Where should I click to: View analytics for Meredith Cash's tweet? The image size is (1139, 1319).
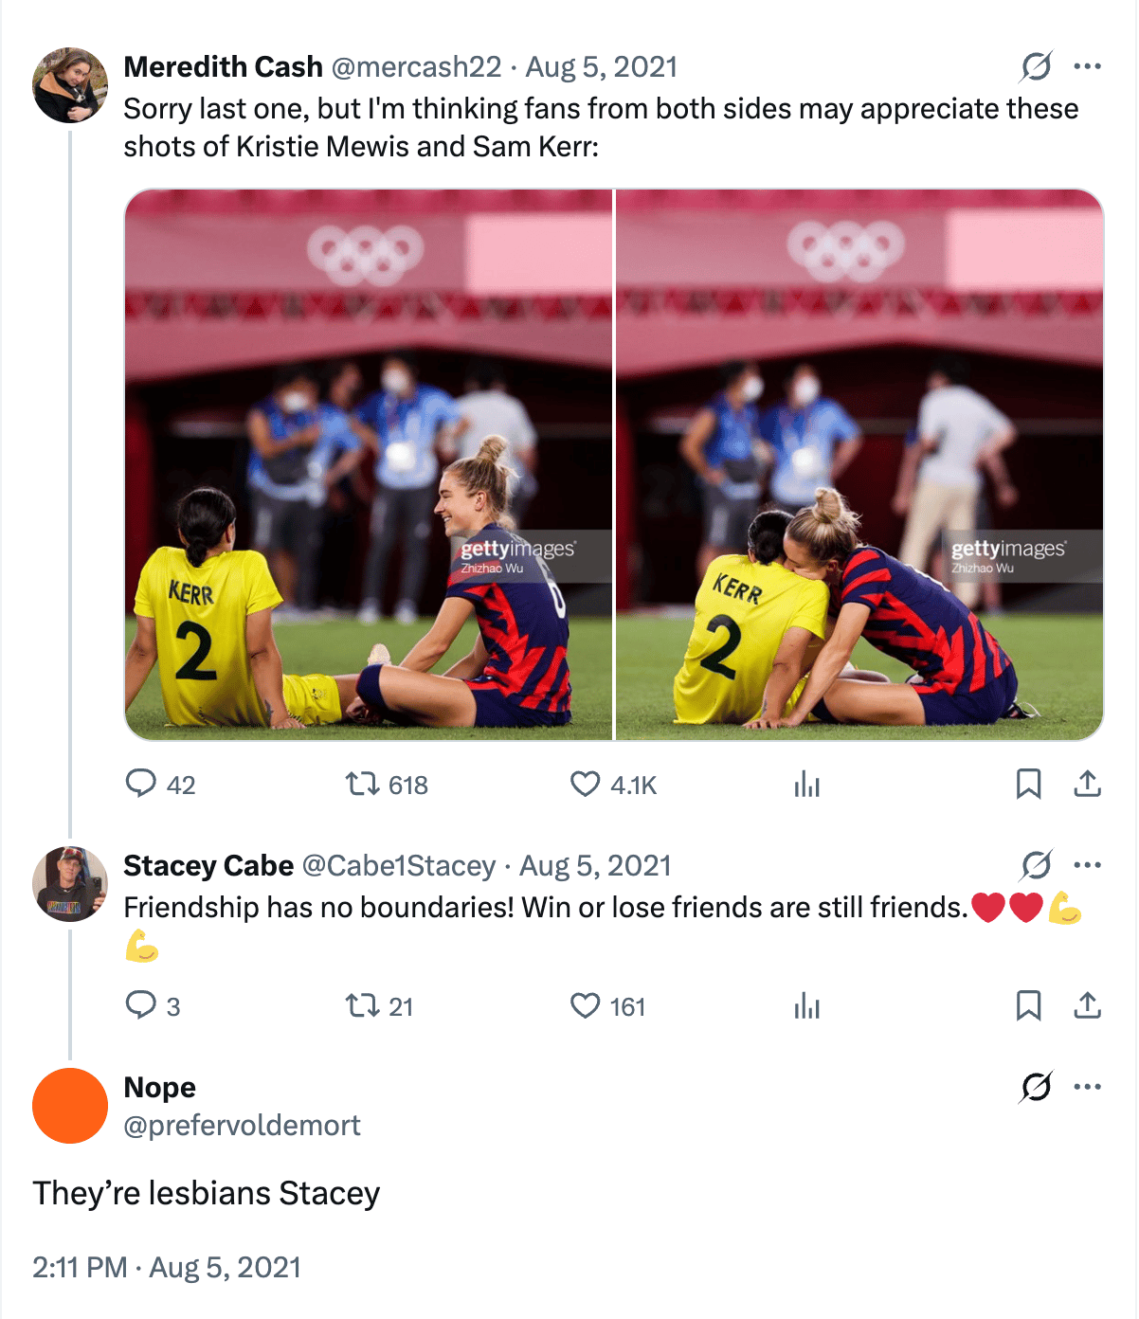point(807,784)
